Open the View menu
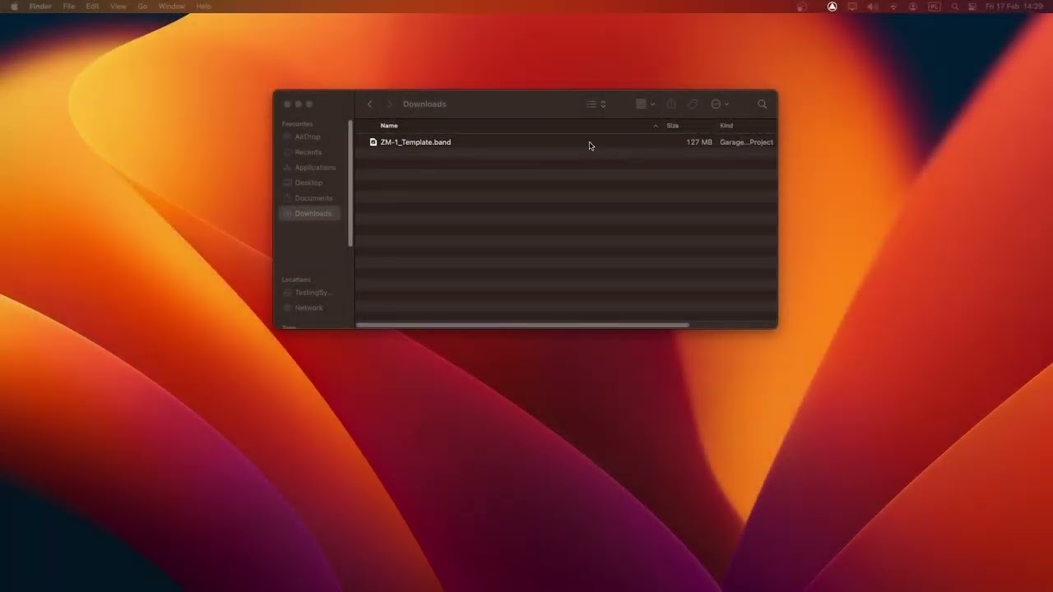 (x=118, y=7)
